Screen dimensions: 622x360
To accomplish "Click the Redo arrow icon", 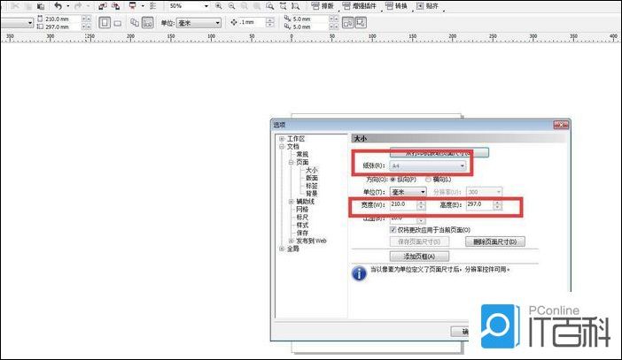I will point(78,6).
